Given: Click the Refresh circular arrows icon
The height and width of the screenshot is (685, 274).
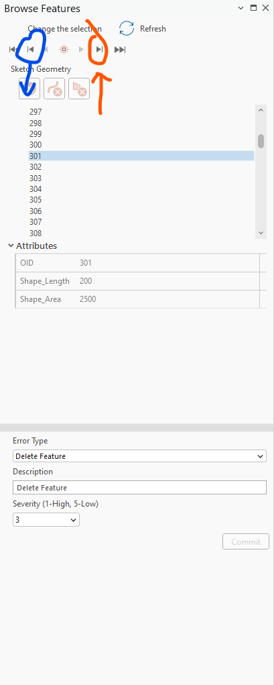Looking at the screenshot, I should [127, 29].
